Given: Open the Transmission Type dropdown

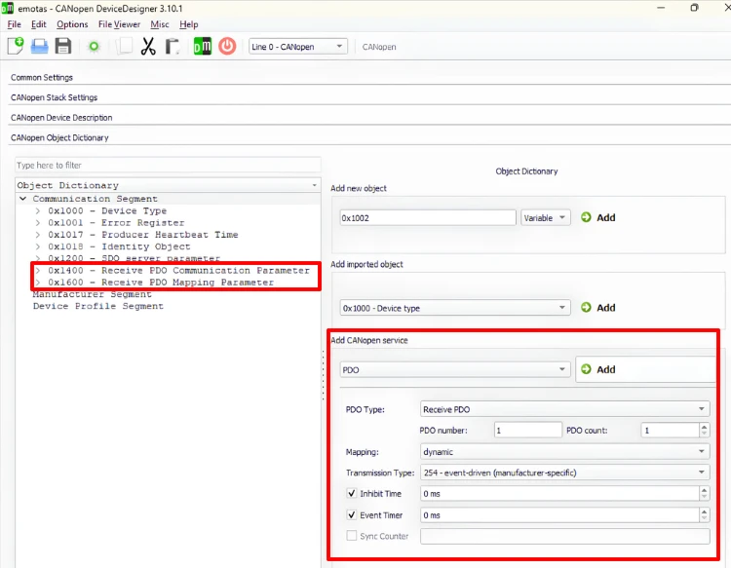Looking at the screenshot, I should click(x=565, y=472).
